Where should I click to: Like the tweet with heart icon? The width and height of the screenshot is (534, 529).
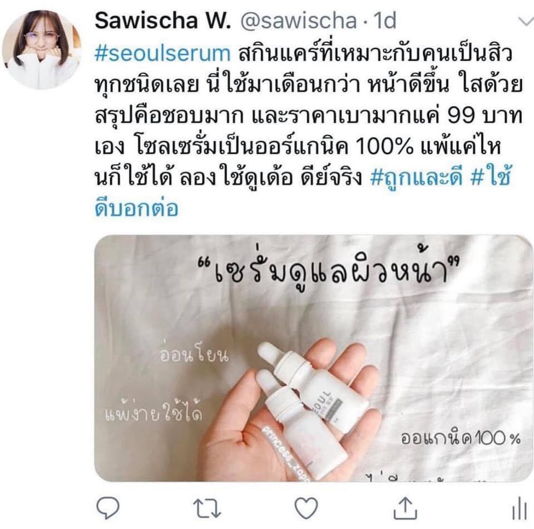[x=306, y=508]
